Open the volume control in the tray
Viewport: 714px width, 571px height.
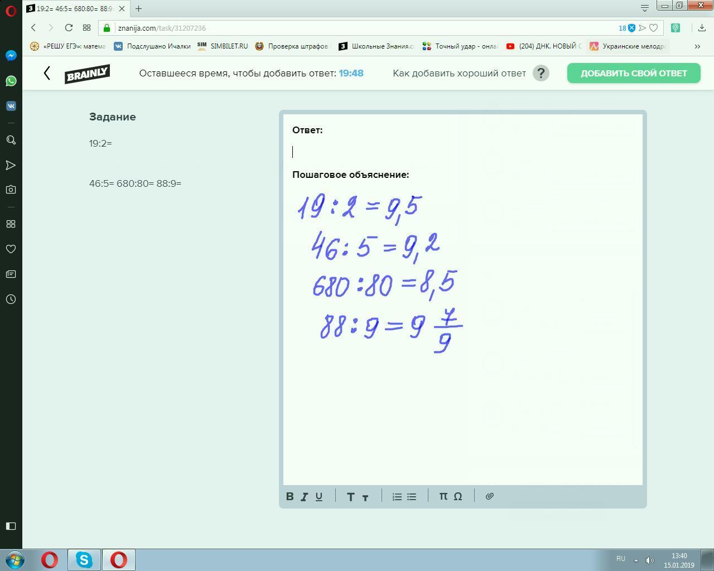pos(650,560)
